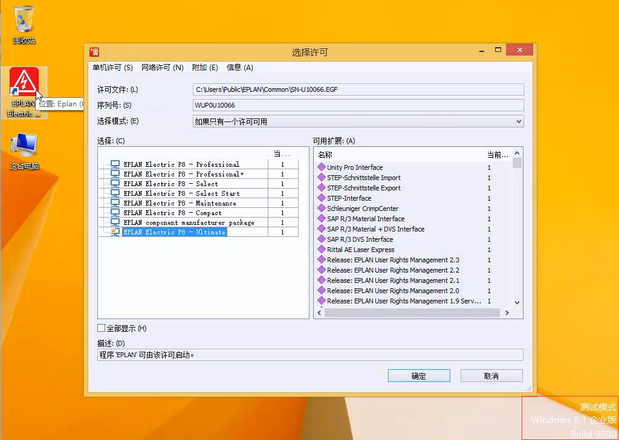Click extensions list scroll down arrow
The image size is (619, 440).
(517, 303)
